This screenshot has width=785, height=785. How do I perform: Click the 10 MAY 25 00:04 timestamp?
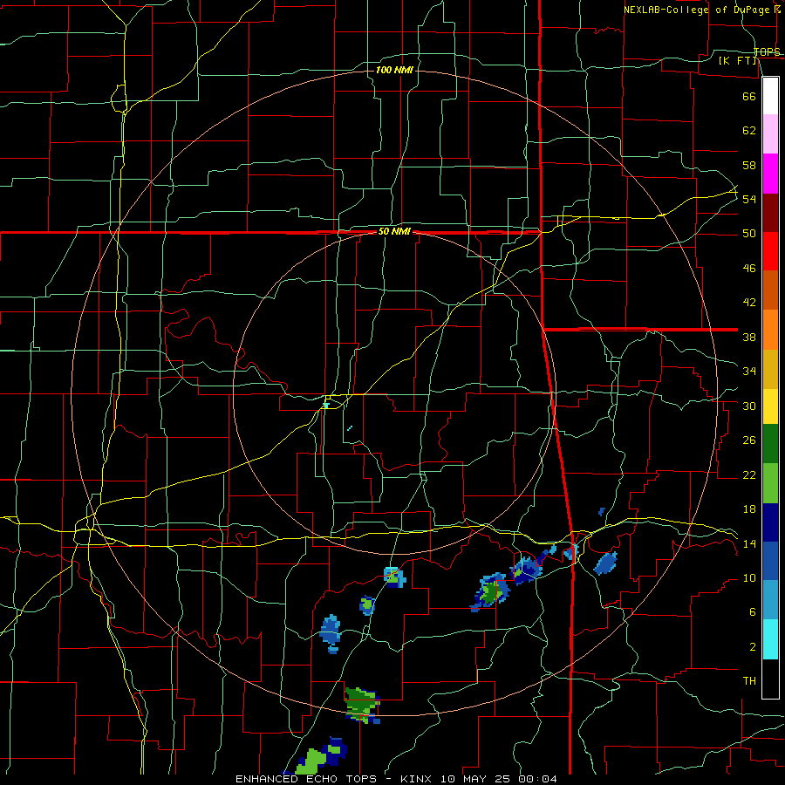499,779
